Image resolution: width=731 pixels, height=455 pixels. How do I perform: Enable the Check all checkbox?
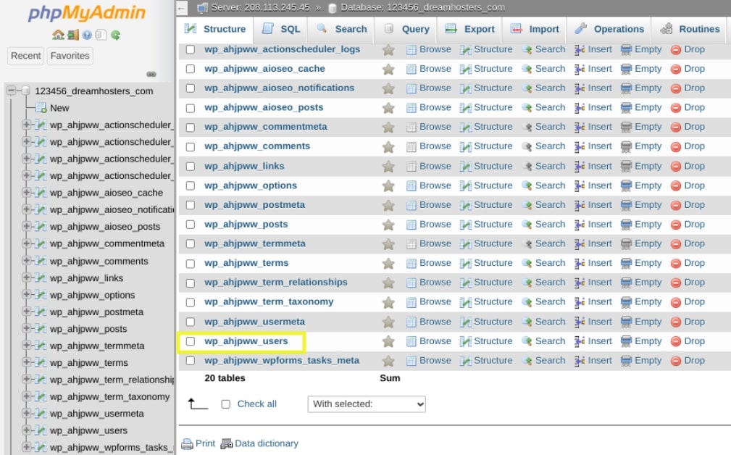[x=225, y=404]
